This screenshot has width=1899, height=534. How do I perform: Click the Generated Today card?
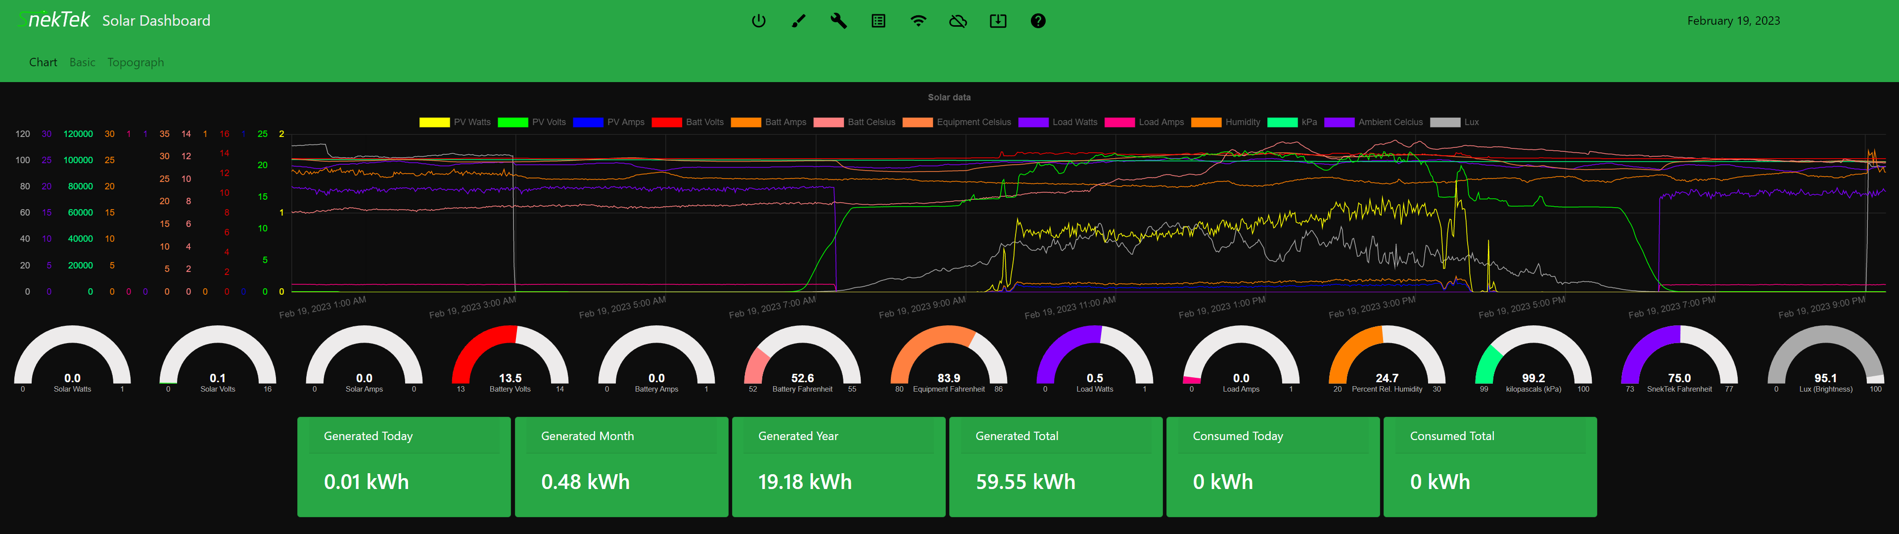click(x=403, y=467)
